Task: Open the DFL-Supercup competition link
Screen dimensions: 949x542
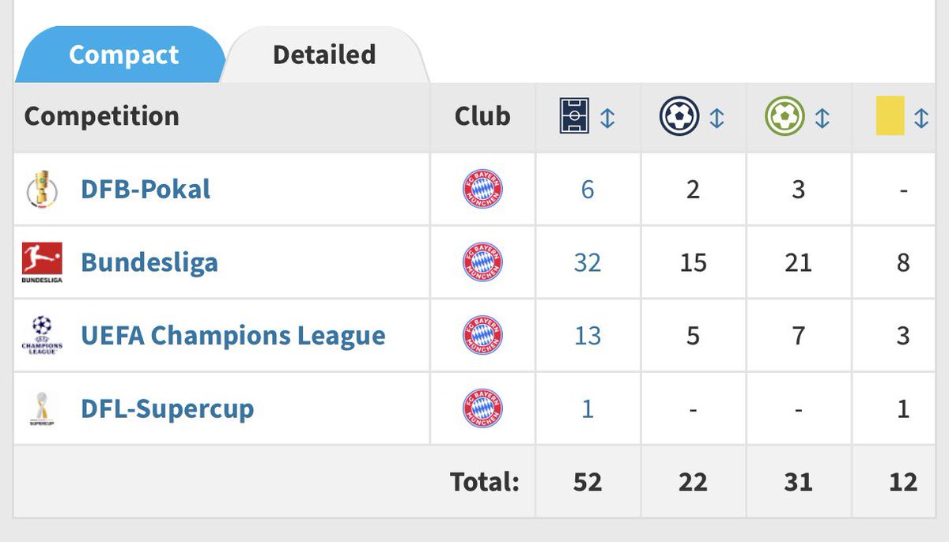Action: [168, 408]
